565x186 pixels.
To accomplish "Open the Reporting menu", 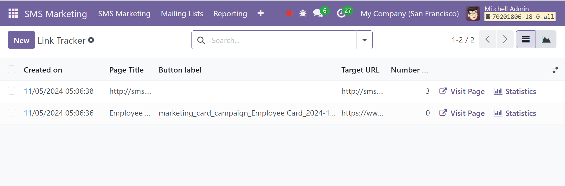I will coord(230,14).
